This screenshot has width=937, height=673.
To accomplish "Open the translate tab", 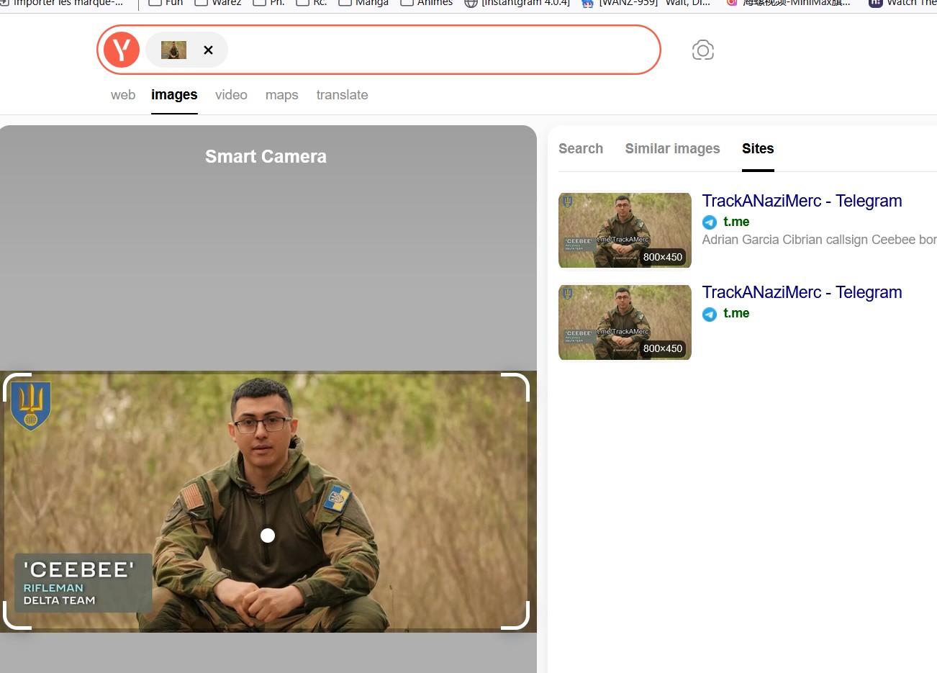I will 342,95.
